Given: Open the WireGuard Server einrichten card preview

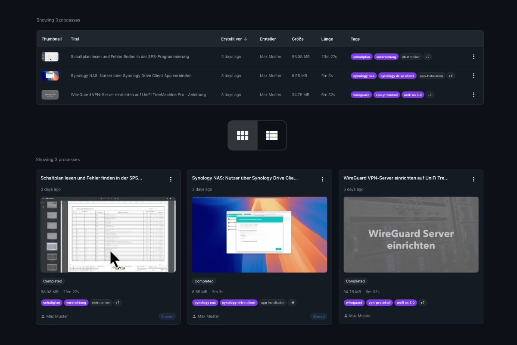Looking at the screenshot, I should pyautogui.click(x=411, y=234).
